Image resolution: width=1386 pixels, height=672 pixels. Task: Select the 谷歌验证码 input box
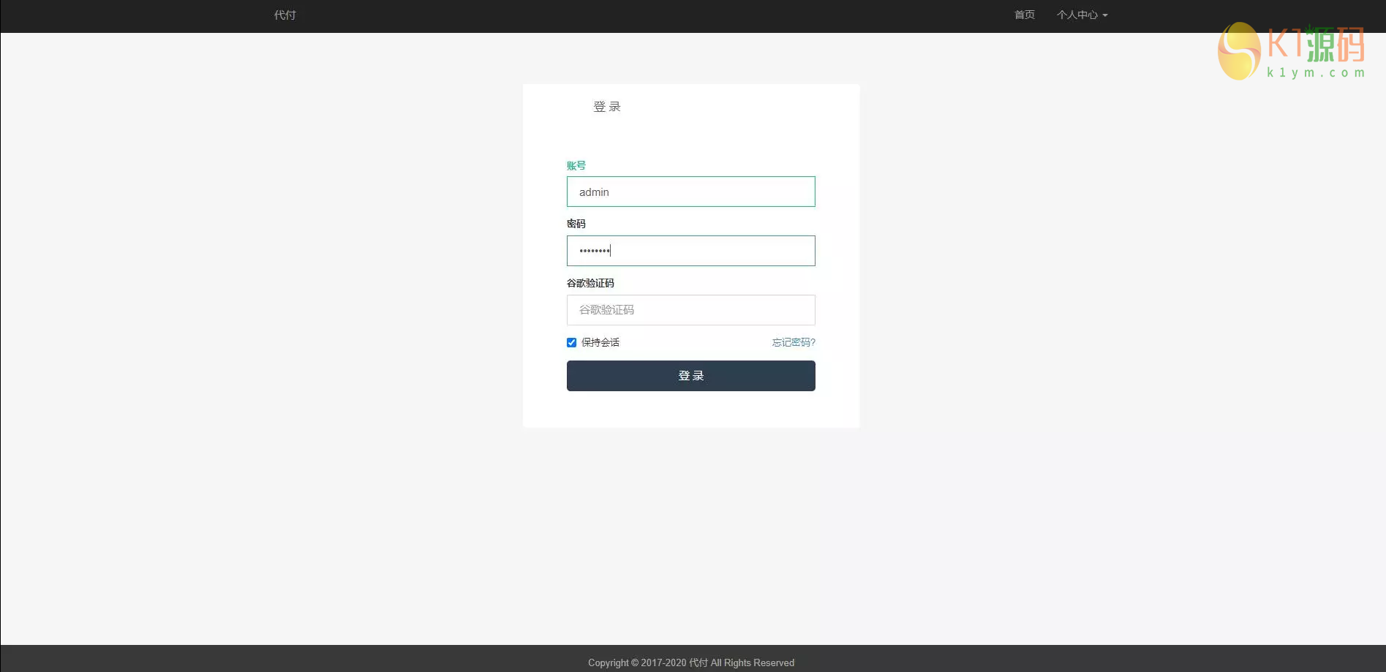tap(690, 310)
